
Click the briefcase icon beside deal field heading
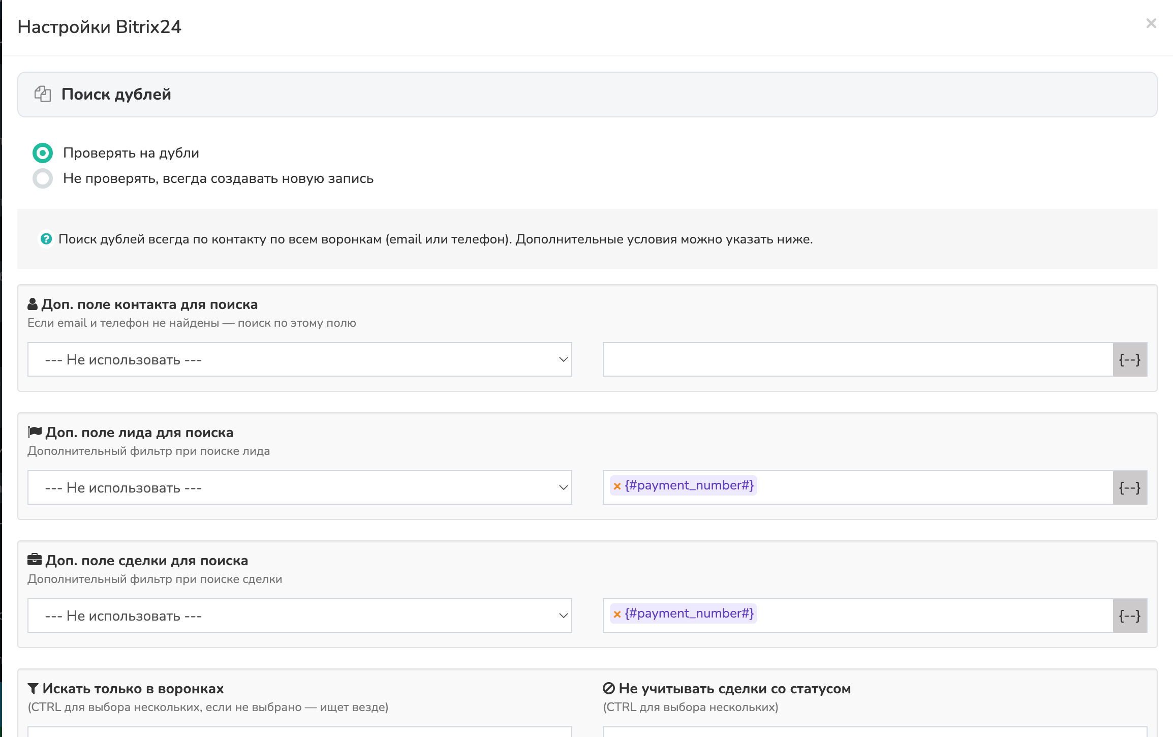pos(35,560)
